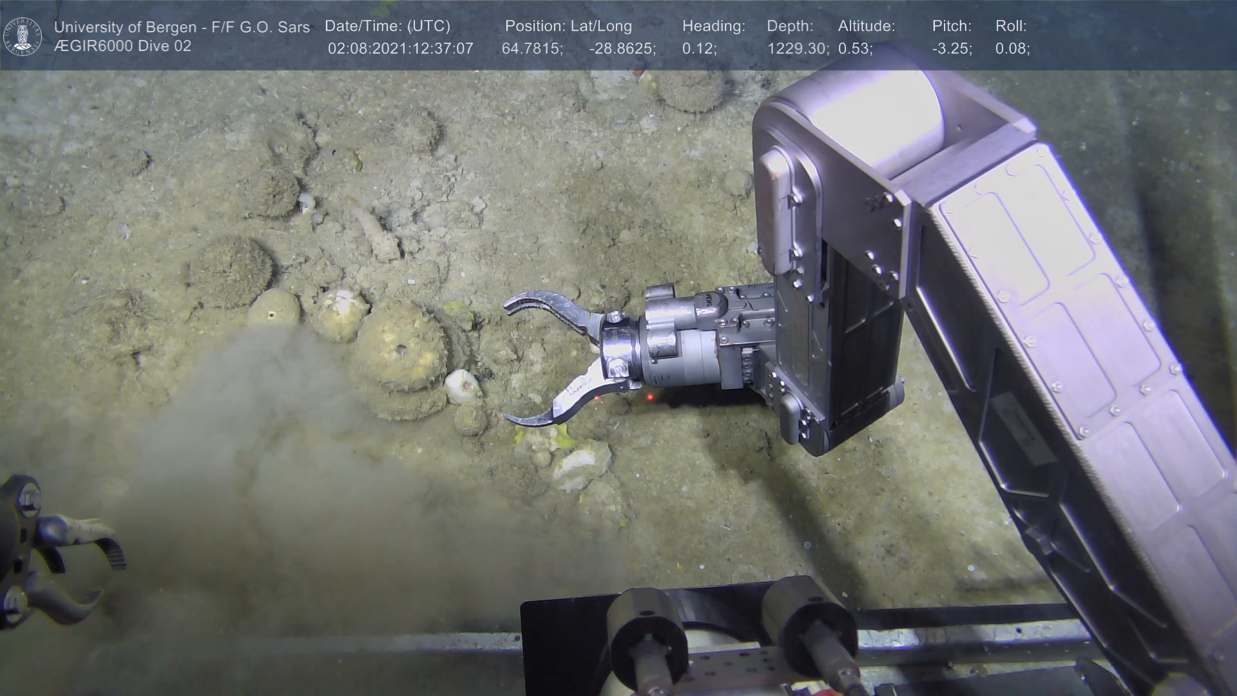1237x696 pixels.
Task: Click the Depth value 1229.30
Action: coord(798,49)
